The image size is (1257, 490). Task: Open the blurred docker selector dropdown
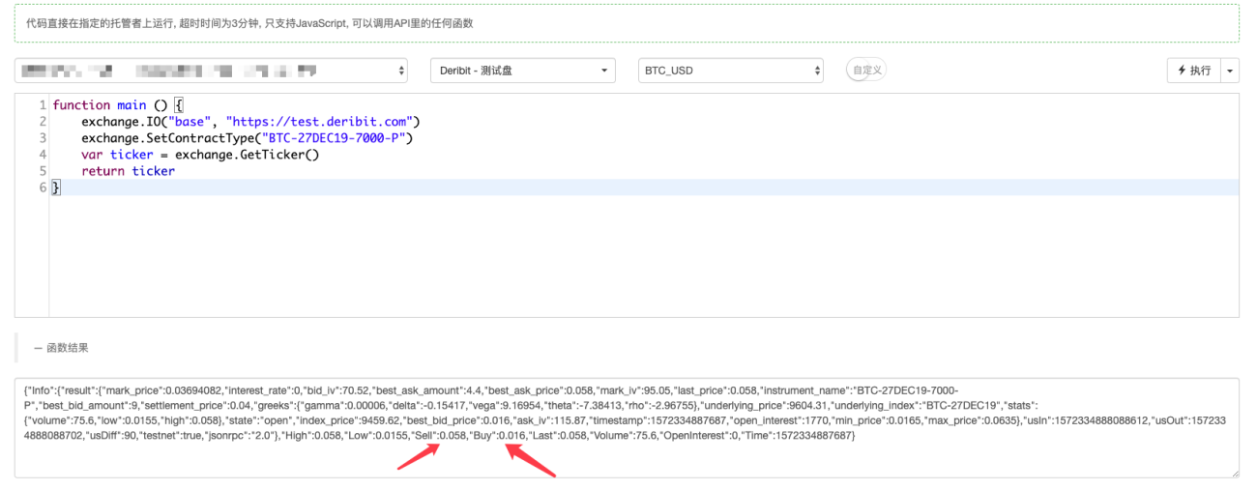pos(212,71)
